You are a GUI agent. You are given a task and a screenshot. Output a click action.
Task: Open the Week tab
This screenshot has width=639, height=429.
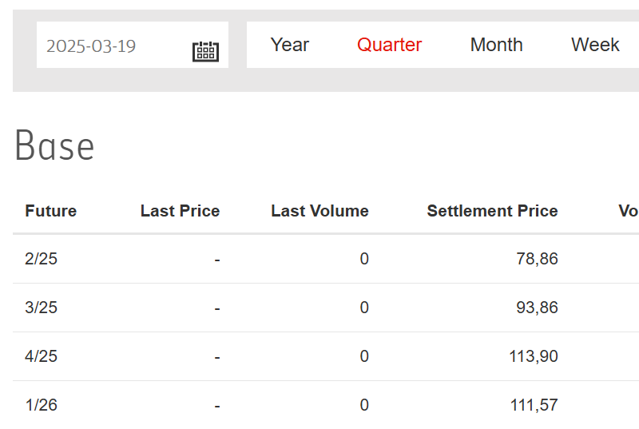pos(595,45)
